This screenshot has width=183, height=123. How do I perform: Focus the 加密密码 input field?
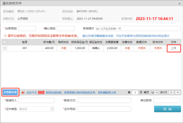27,29
